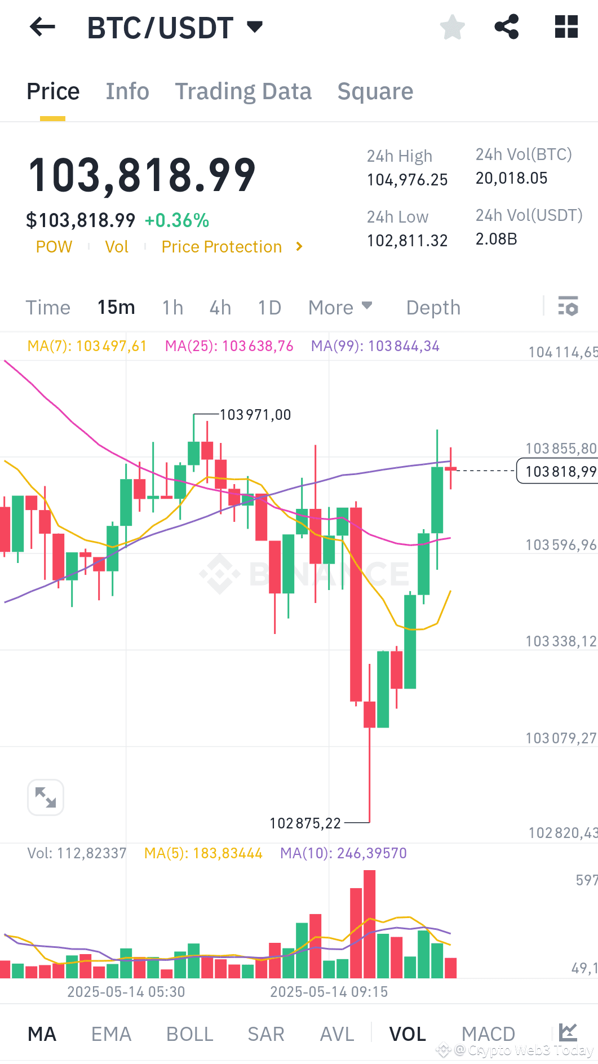Switch volume display to VOL indicator

click(407, 1034)
